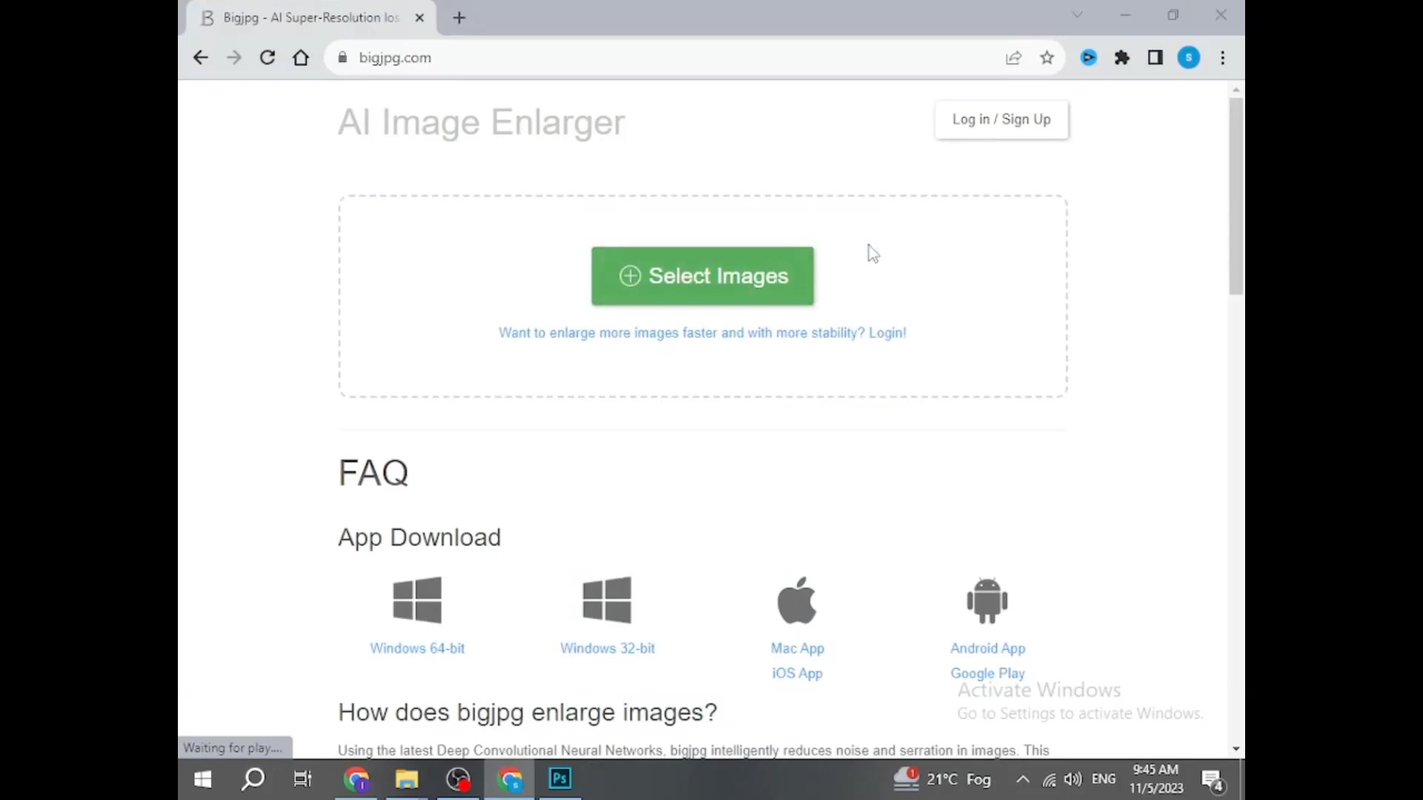Open the Extensions puzzle piece menu

click(1122, 58)
